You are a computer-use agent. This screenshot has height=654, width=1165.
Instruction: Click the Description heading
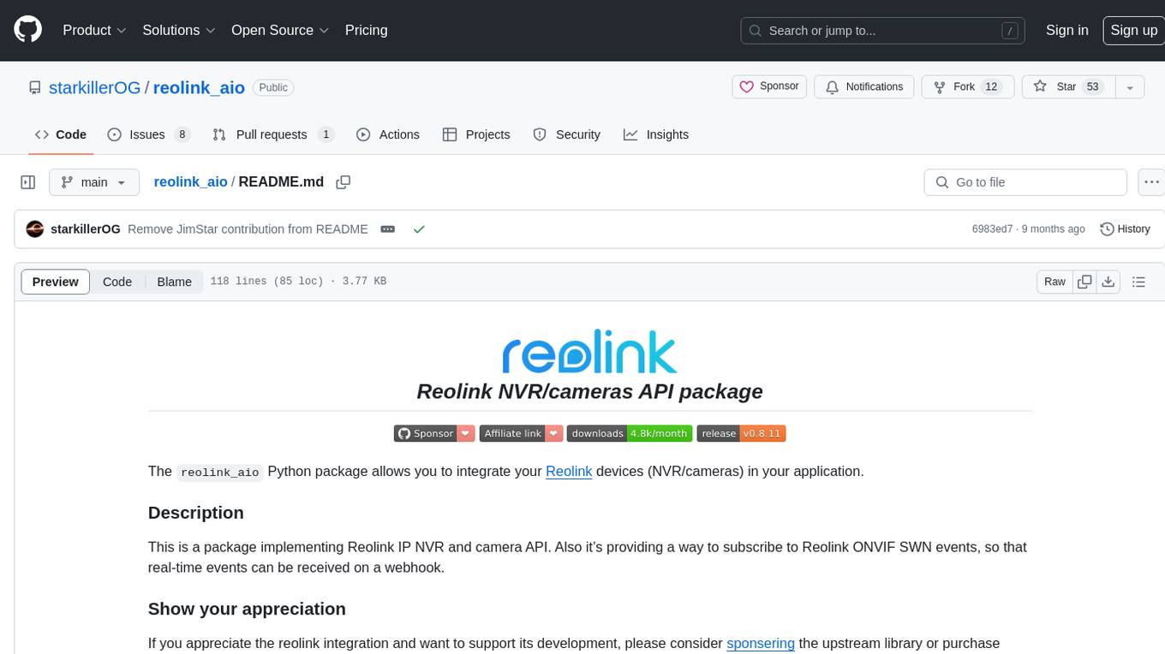point(196,513)
